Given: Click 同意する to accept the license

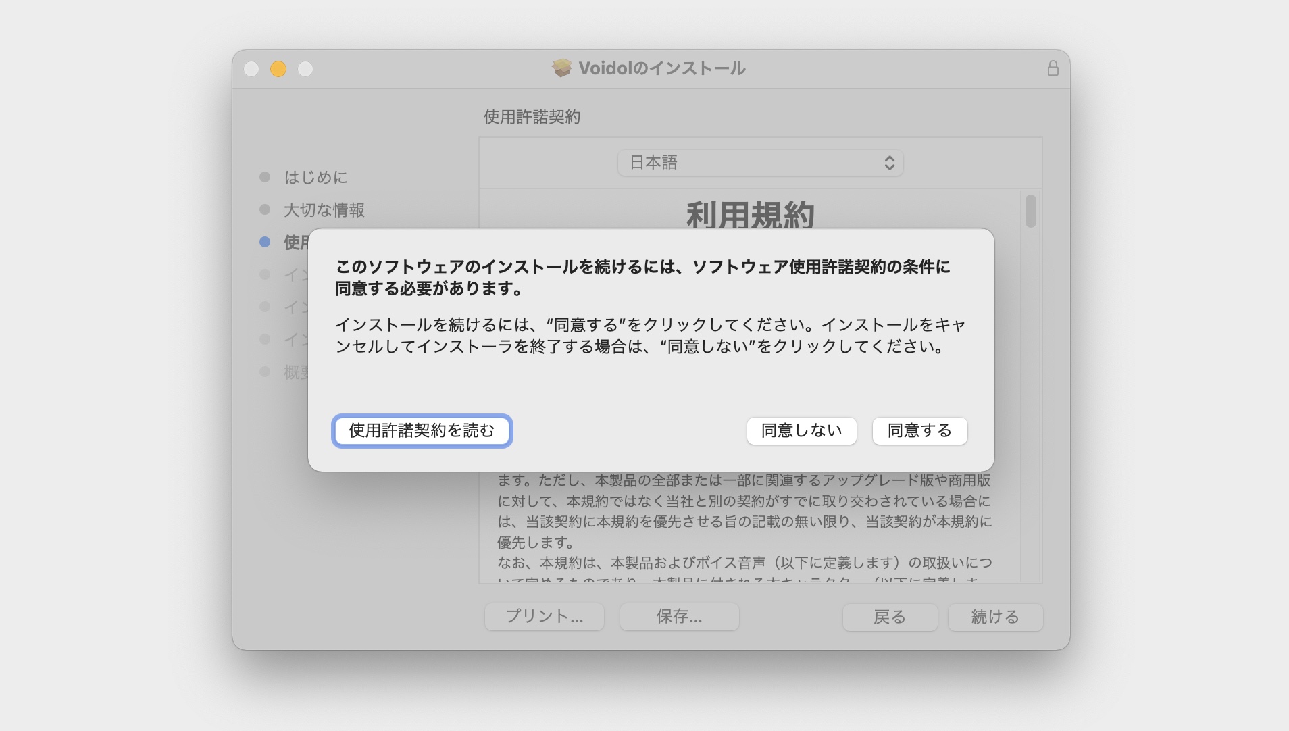Looking at the screenshot, I should click(x=920, y=431).
